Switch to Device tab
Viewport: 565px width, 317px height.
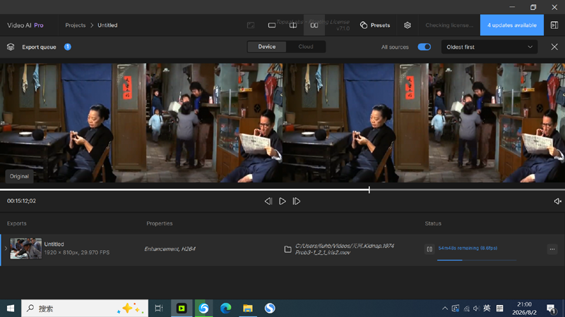pyautogui.click(x=267, y=46)
